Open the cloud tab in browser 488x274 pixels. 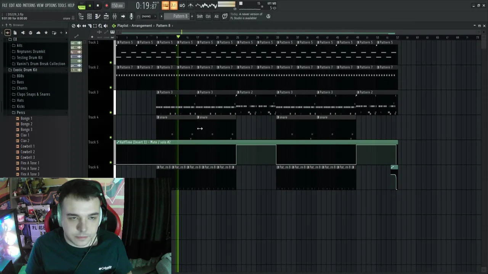pos(38,33)
